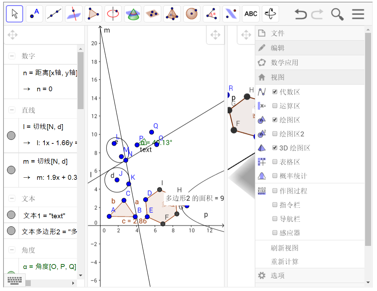The image size is (377, 291).
Task: Open the search magnifier
Action: [337, 14]
